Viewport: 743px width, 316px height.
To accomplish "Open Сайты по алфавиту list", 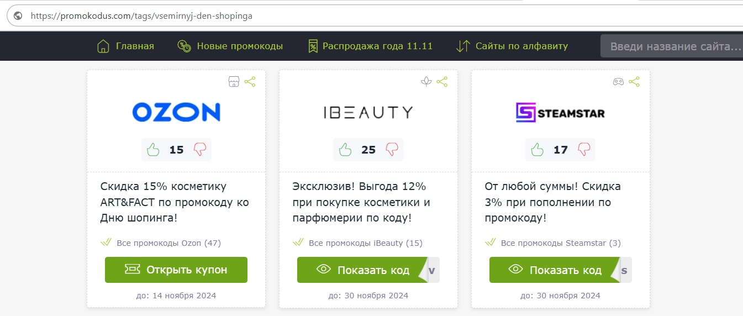I will 512,46.
